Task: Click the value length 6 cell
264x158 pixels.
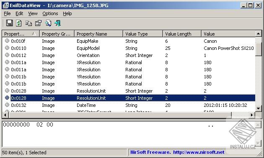Action: tap(166, 41)
